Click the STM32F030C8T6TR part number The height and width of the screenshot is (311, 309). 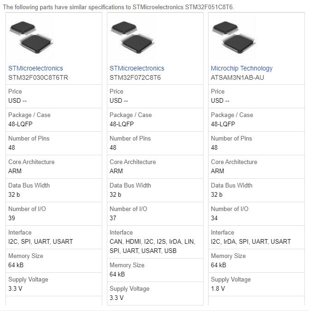[x=38, y=77]
